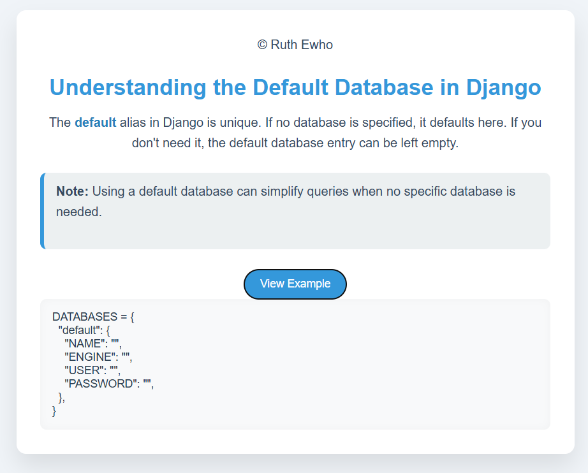Click the final closing brace in code
588x473 pixels.
pos(54,411)
